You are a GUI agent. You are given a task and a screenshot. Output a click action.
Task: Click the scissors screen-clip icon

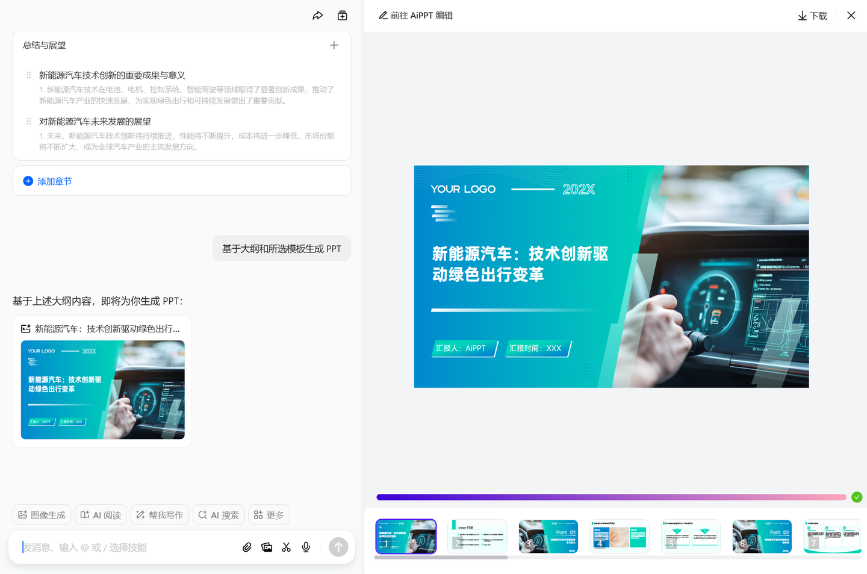point(286,547)
